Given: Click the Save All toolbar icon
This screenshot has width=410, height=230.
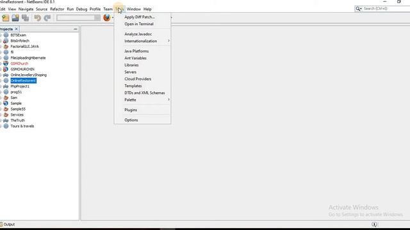Looking at the screenshot, I should click(x=26, y=18).
